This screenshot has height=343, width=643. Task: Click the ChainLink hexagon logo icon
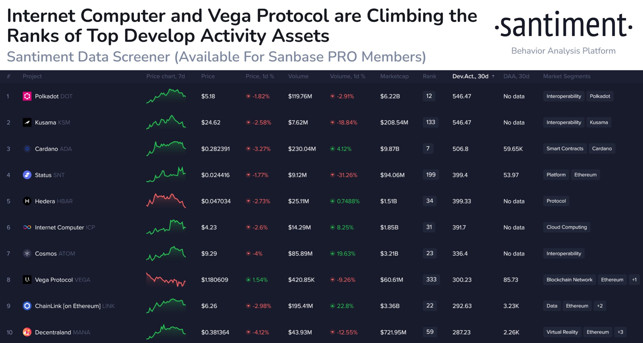tap(27, 306)
